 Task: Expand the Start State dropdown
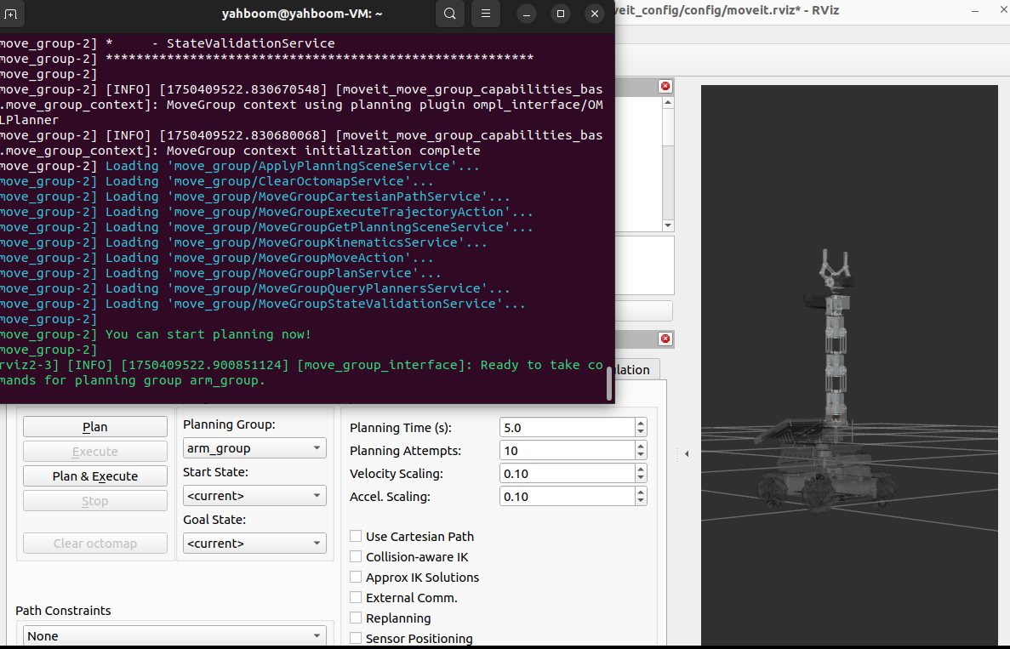tap(254, 496)
